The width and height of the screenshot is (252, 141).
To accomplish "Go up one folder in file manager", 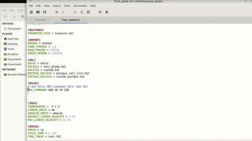I will [22, 16].
